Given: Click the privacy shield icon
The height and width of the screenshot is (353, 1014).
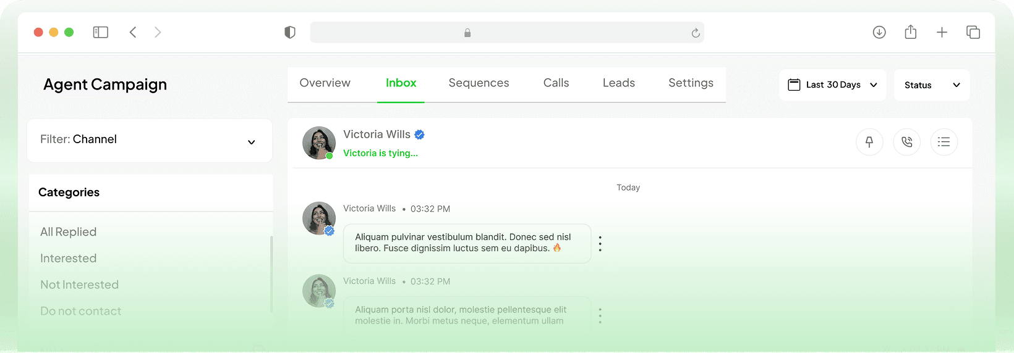Looking at the screenshot, I should click(x=289, y=33).
